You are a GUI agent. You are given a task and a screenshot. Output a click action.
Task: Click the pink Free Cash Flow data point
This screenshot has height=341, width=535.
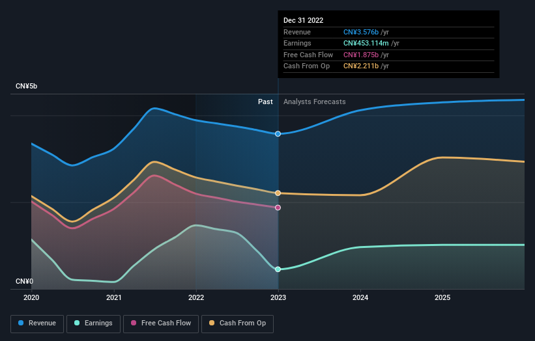coord(278,208)
